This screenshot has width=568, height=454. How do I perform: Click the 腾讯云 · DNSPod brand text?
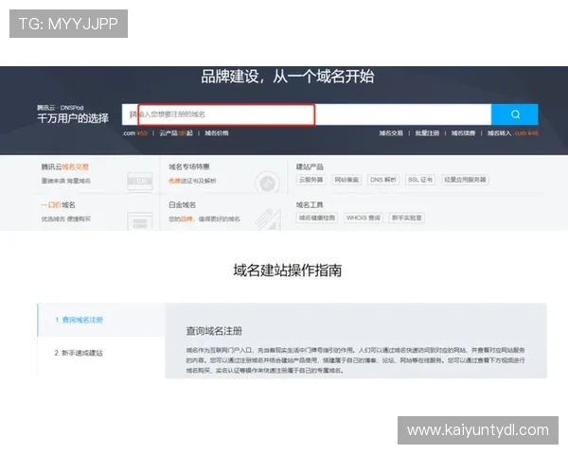coord(61,108)
